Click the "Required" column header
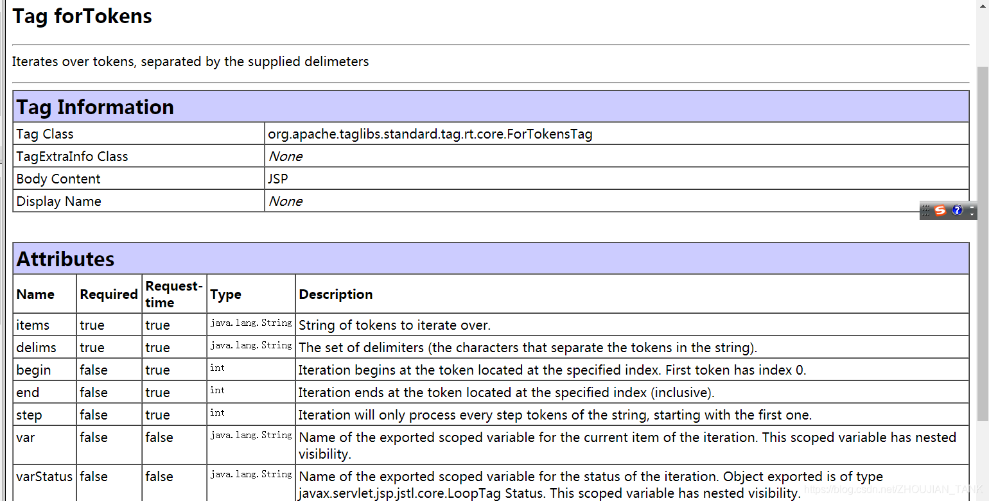The height and width of the screenshot is (501, 989). point(109,294)
